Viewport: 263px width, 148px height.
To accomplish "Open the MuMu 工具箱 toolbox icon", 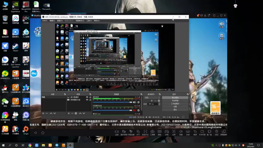I will (x=152, y=133).
